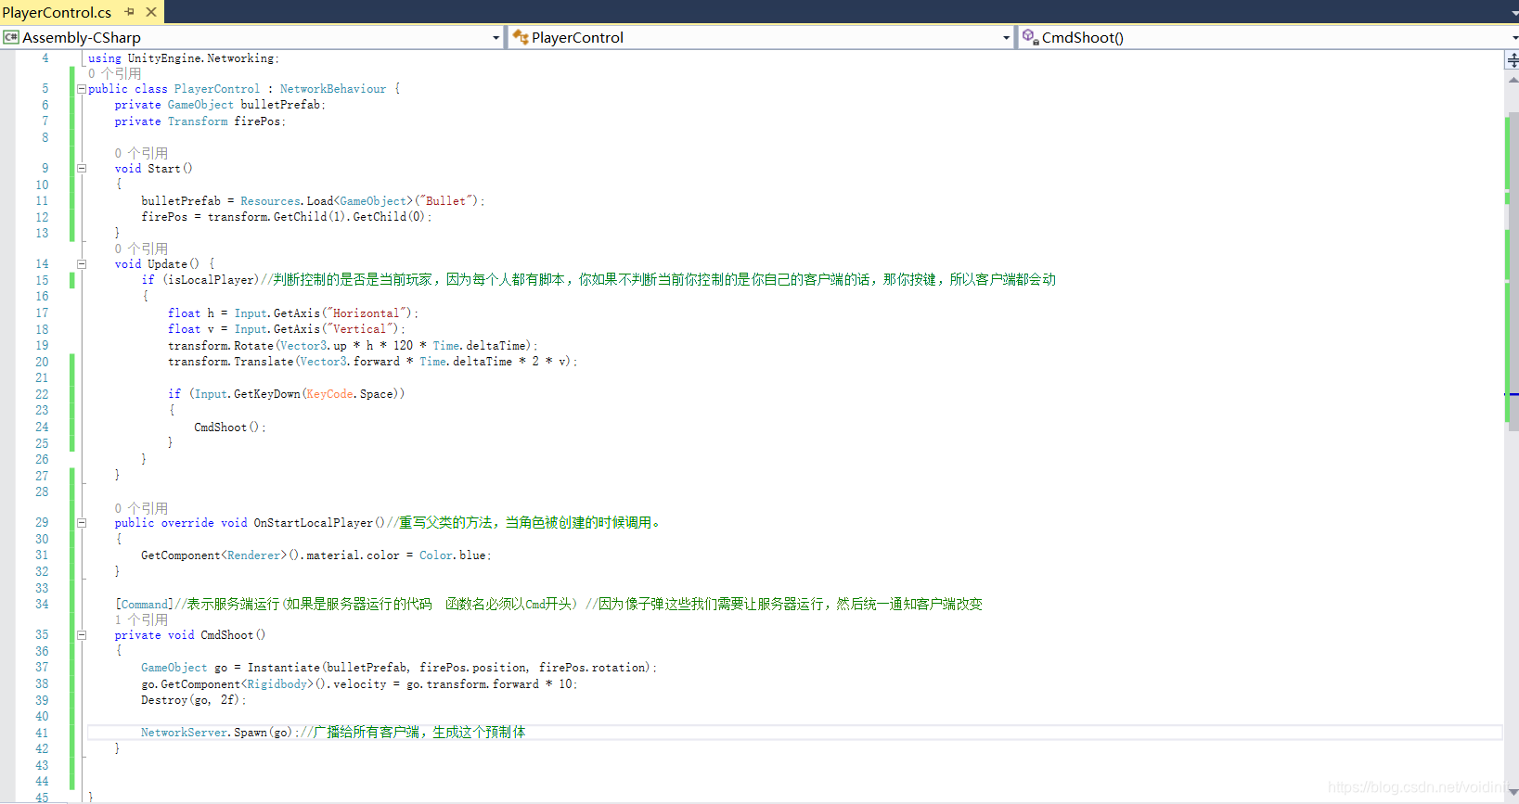Click Instantiate on line 37
Image resolution: width=1519 pixels, height=804 pixels.
tap(284, 668)
